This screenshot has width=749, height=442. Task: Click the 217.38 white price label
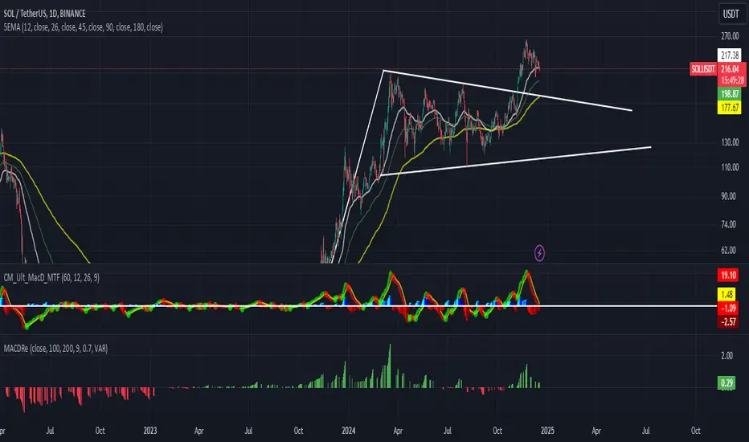coord(730,55)
